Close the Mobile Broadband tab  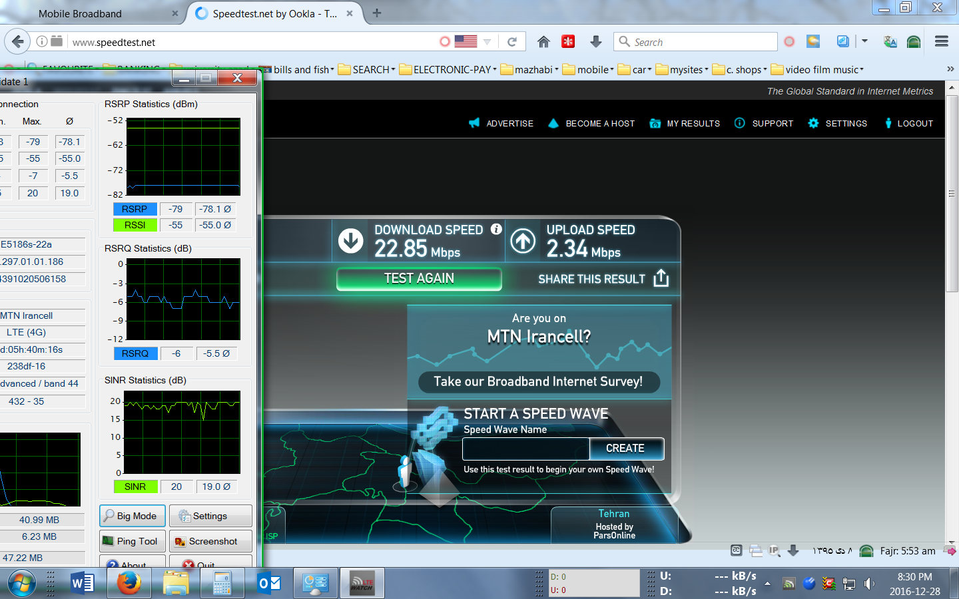tap(175, 13)
